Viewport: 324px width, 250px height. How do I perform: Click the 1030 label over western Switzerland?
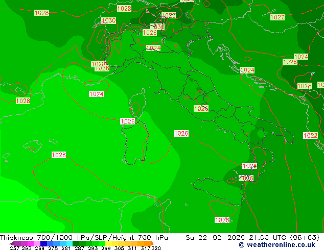click(x=109, y=20)
